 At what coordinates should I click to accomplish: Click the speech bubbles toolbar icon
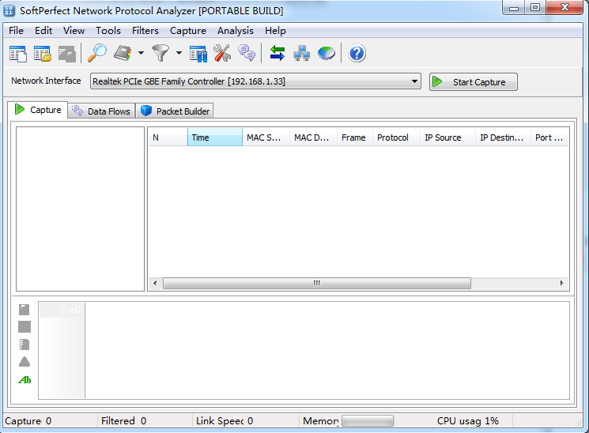click(247, 53)
